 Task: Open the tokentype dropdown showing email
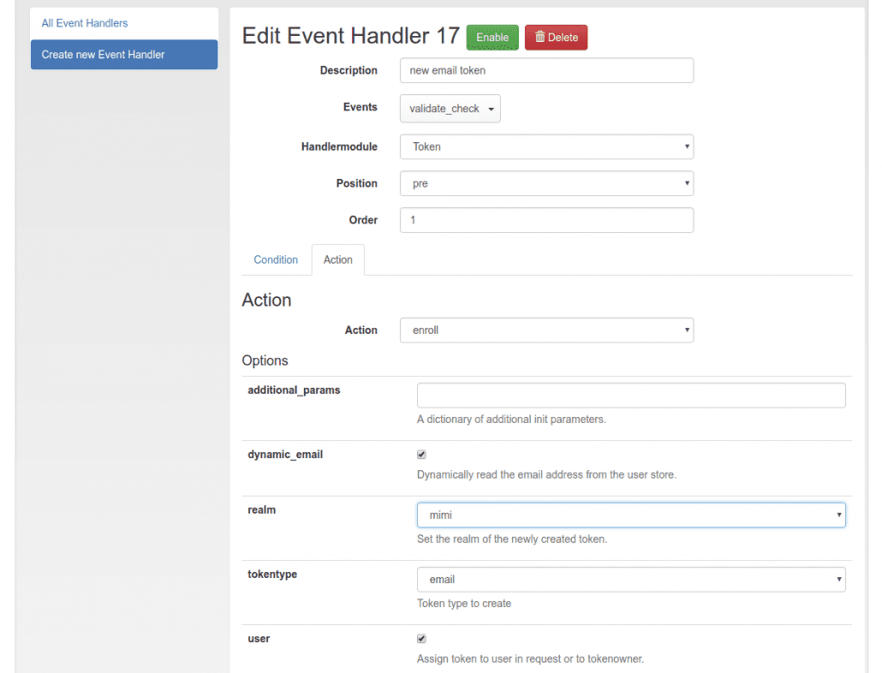pyautogui.click(x=631, y=579)
